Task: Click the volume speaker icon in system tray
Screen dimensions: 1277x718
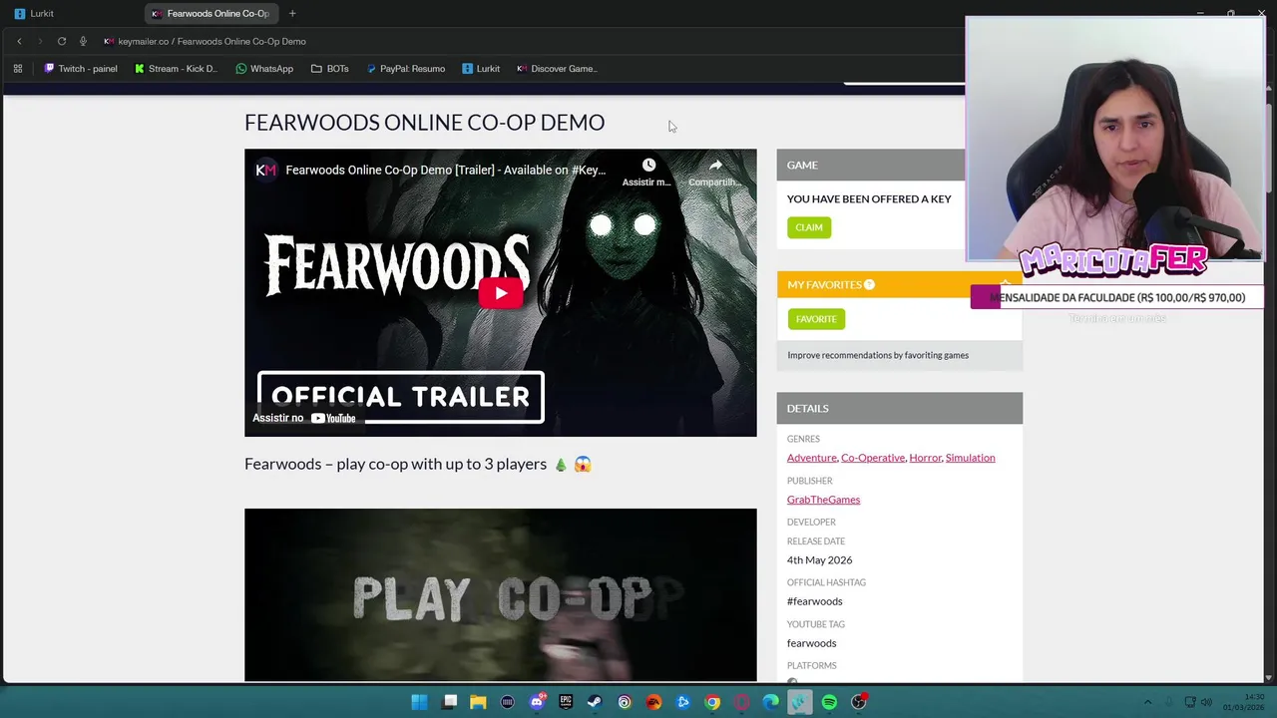Action: pos(1208,702)
